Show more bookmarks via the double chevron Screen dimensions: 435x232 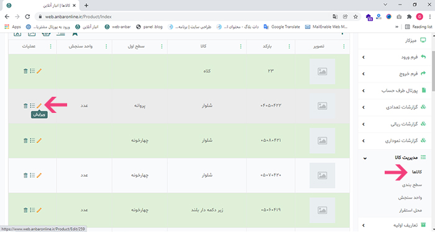point(396,27)
